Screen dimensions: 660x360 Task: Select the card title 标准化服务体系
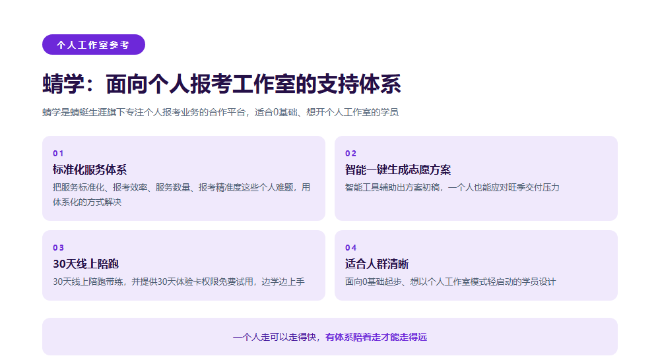[90, 169]
